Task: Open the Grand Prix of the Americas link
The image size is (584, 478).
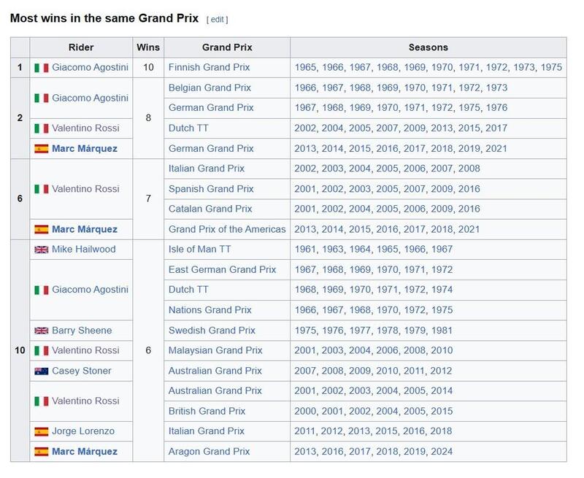Action: (x=227, y=229)
